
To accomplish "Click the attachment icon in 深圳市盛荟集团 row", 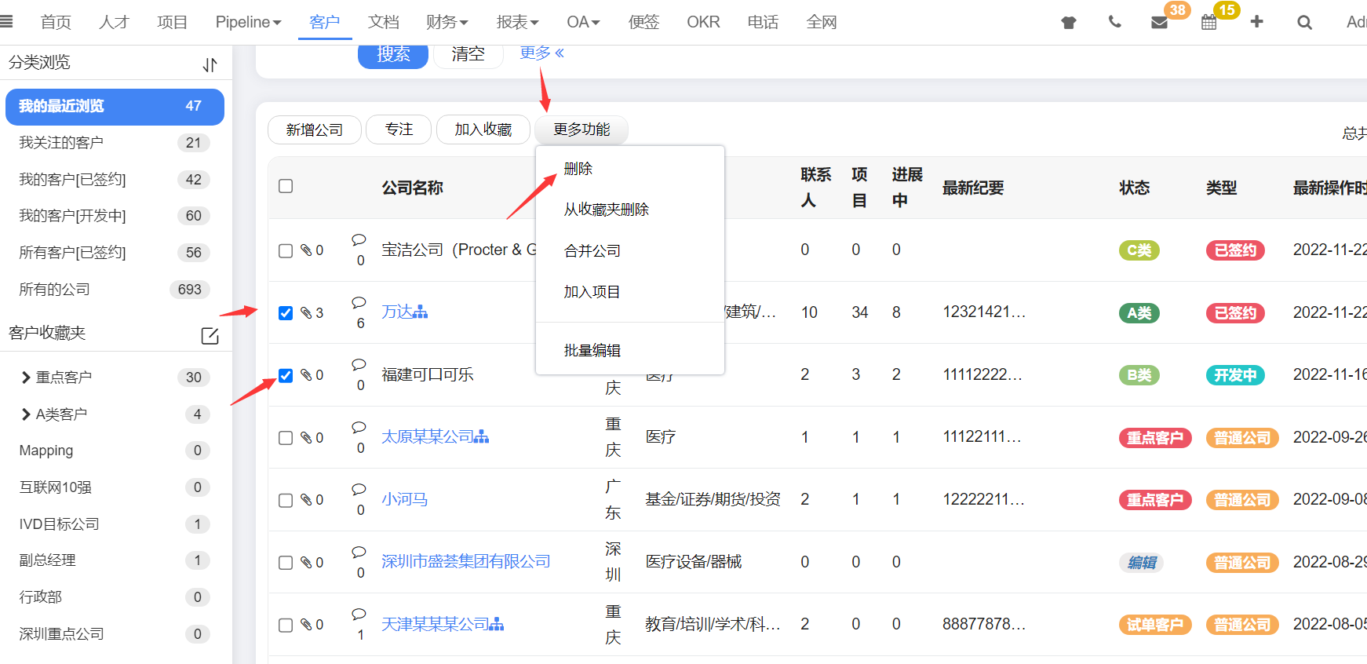I will 306,562.
